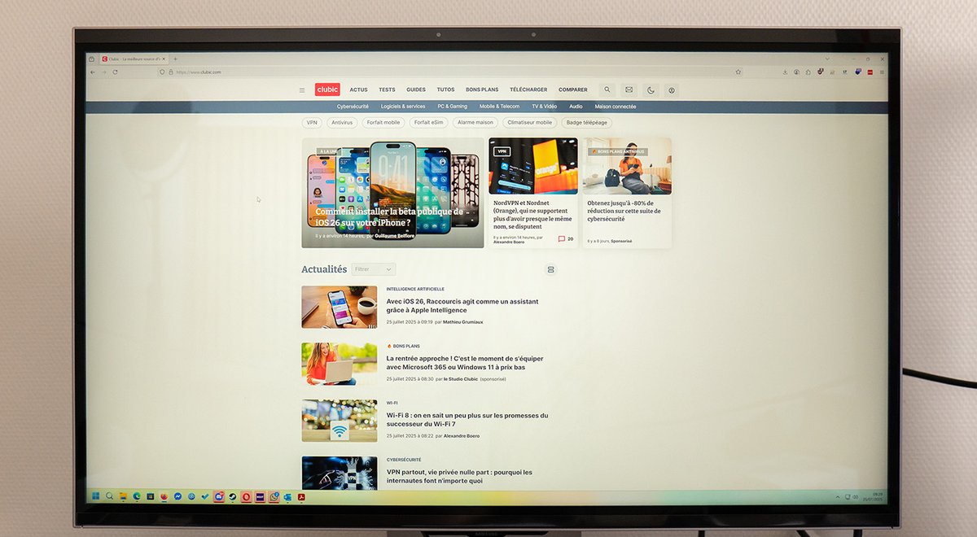
Task: Open the TUTOS menu
Action: [x=445, y=89]
